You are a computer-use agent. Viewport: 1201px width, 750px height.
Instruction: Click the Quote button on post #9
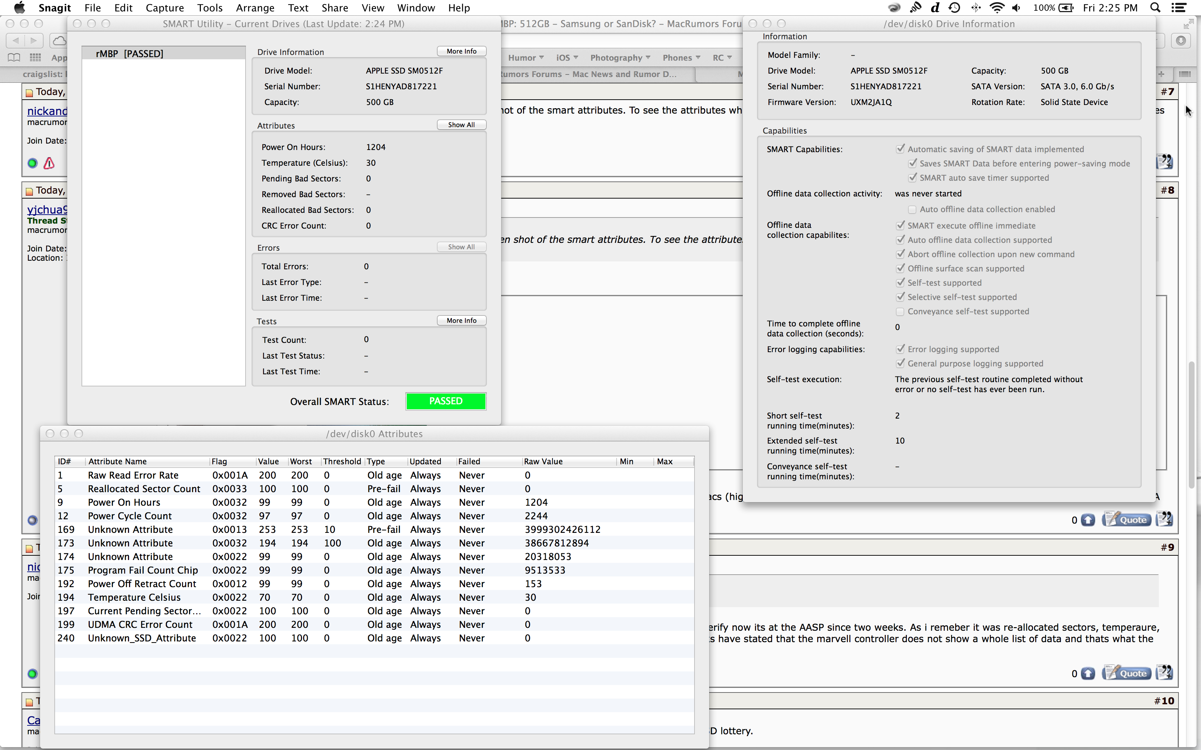[x=1127, y=673]
